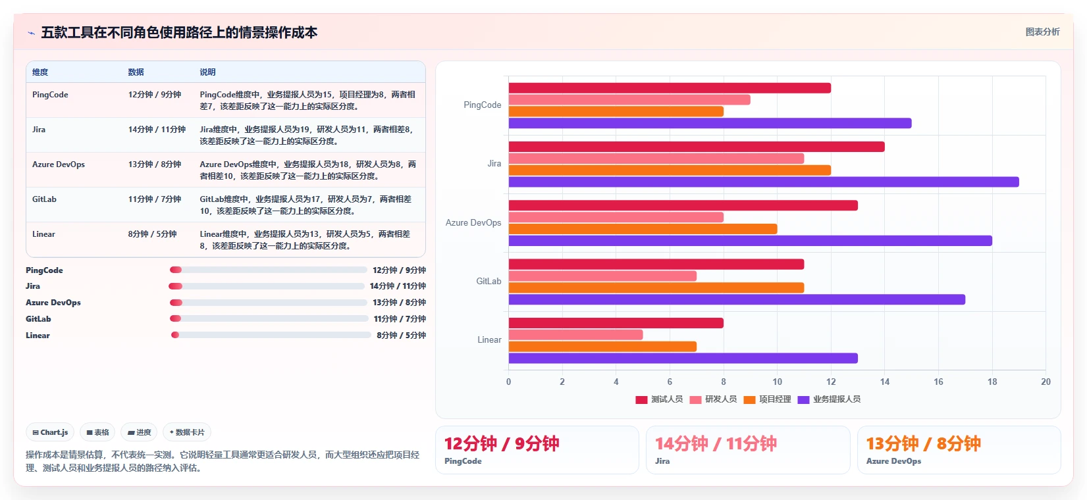Click the GitLab progress bar
This screenshot has height=500, width=1087.
click(x=269, y=318)
